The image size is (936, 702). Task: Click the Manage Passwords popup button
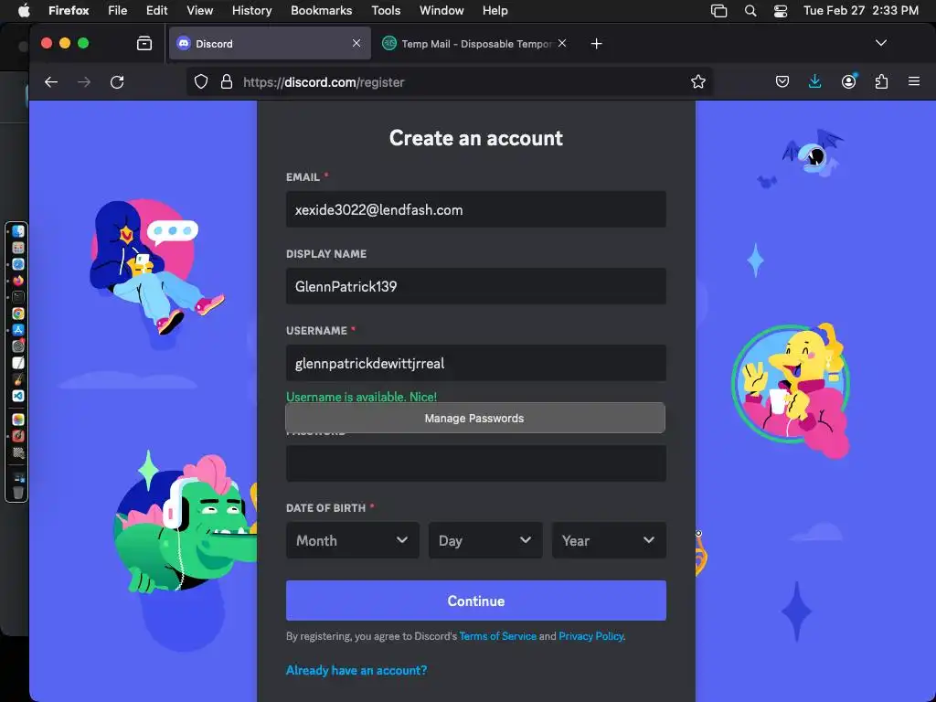(474, 418)
